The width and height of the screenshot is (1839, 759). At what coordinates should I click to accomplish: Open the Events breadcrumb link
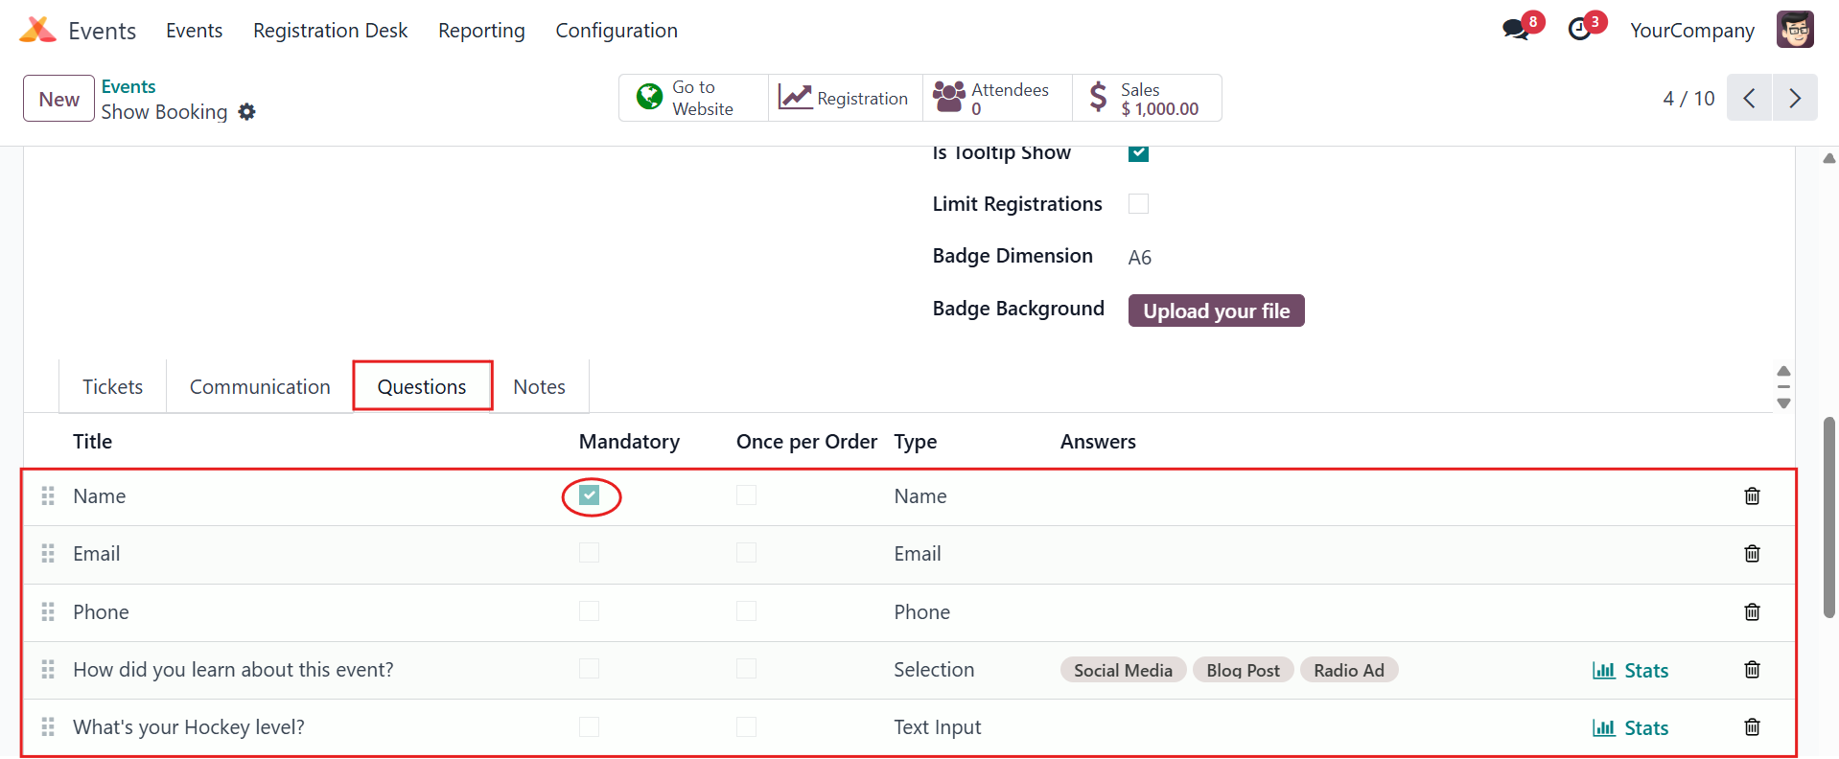[128, 86]
